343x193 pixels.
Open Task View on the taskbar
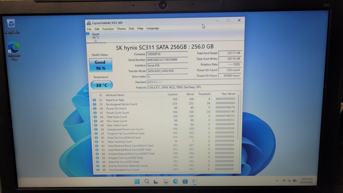pos(156,181)
